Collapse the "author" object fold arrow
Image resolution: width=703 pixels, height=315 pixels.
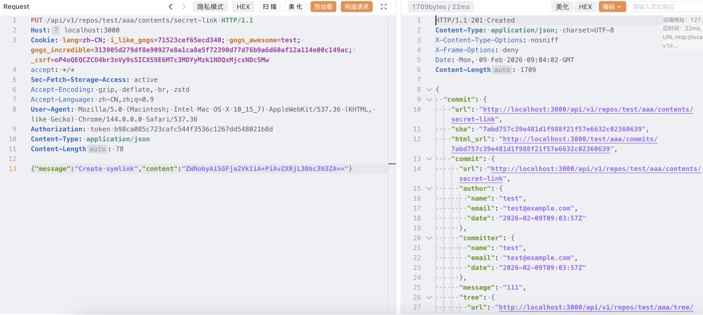pyautogui.click(x=429, y=189)
